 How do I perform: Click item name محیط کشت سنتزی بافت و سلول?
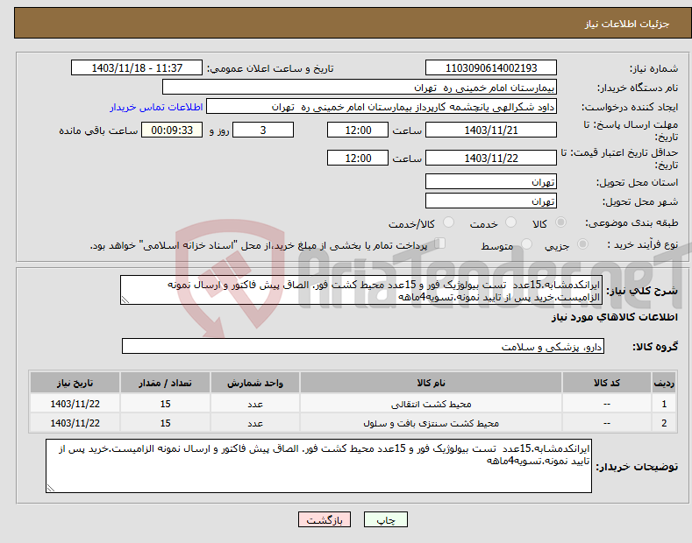click(x=431, y=423)
